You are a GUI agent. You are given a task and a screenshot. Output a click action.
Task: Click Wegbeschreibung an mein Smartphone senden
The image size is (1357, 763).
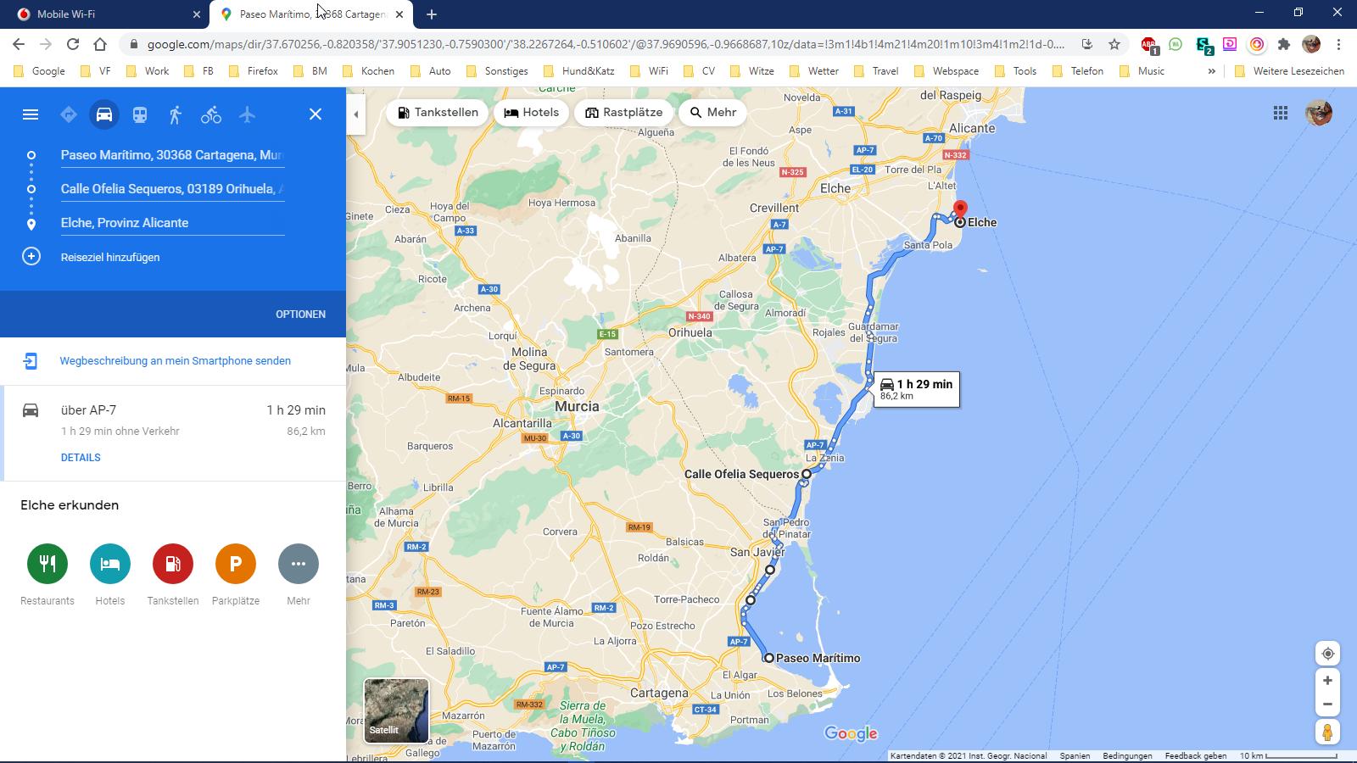coord(175,361)
